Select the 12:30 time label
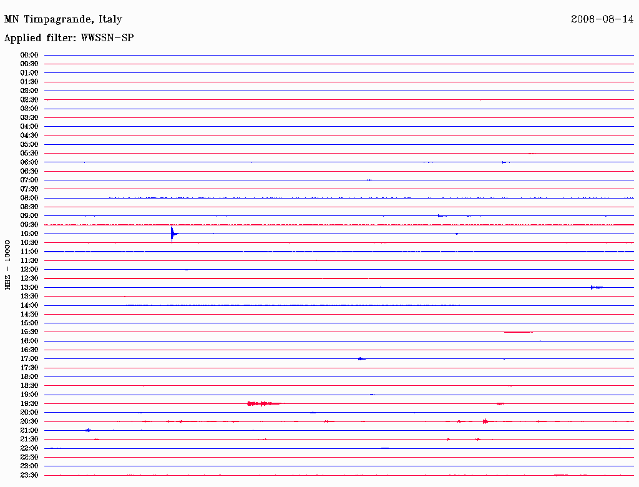639x487 pixels. [x=29, y=278]
